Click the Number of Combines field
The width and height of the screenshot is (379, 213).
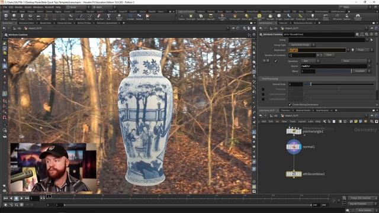point(302,55)
